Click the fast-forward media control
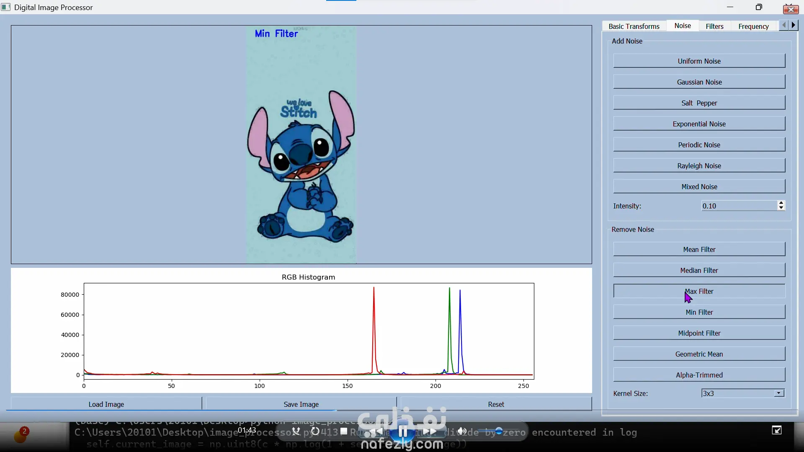The height and width of the screenshot is (452, 804). 430,431
